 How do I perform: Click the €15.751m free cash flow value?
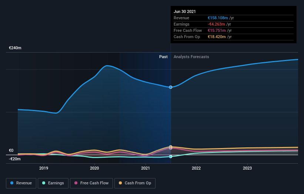(x=217, y=30)
